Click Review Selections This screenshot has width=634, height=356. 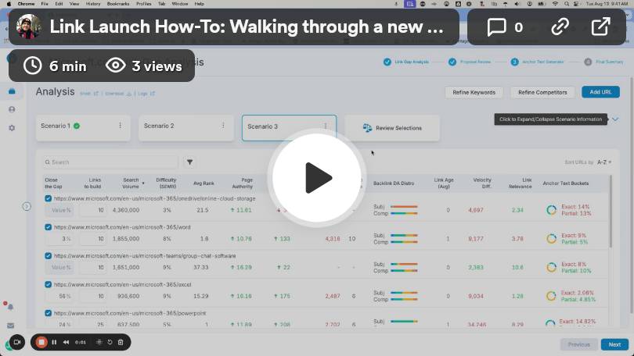tap(392, 128)
